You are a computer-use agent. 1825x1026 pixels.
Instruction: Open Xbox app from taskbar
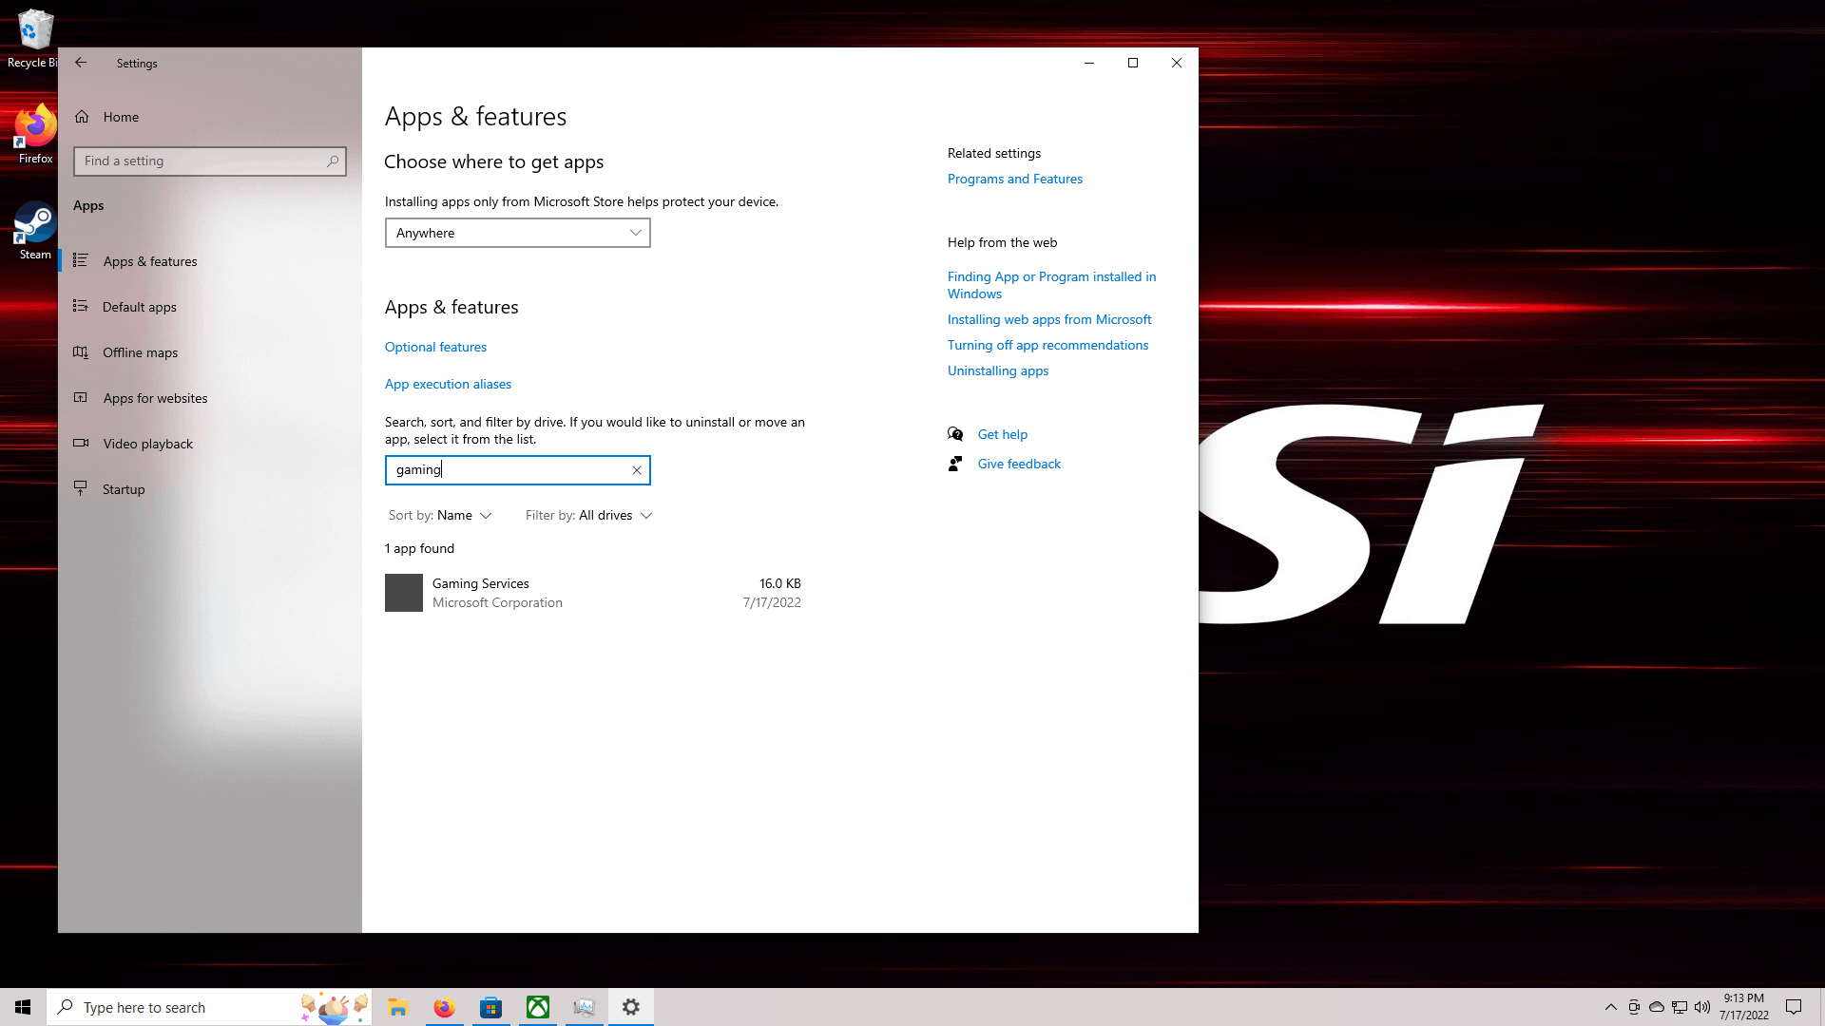[538, 1007]
